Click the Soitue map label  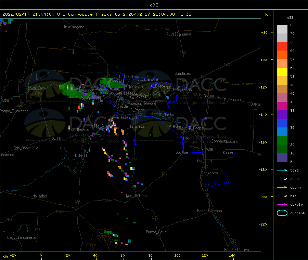coord(182,152)
